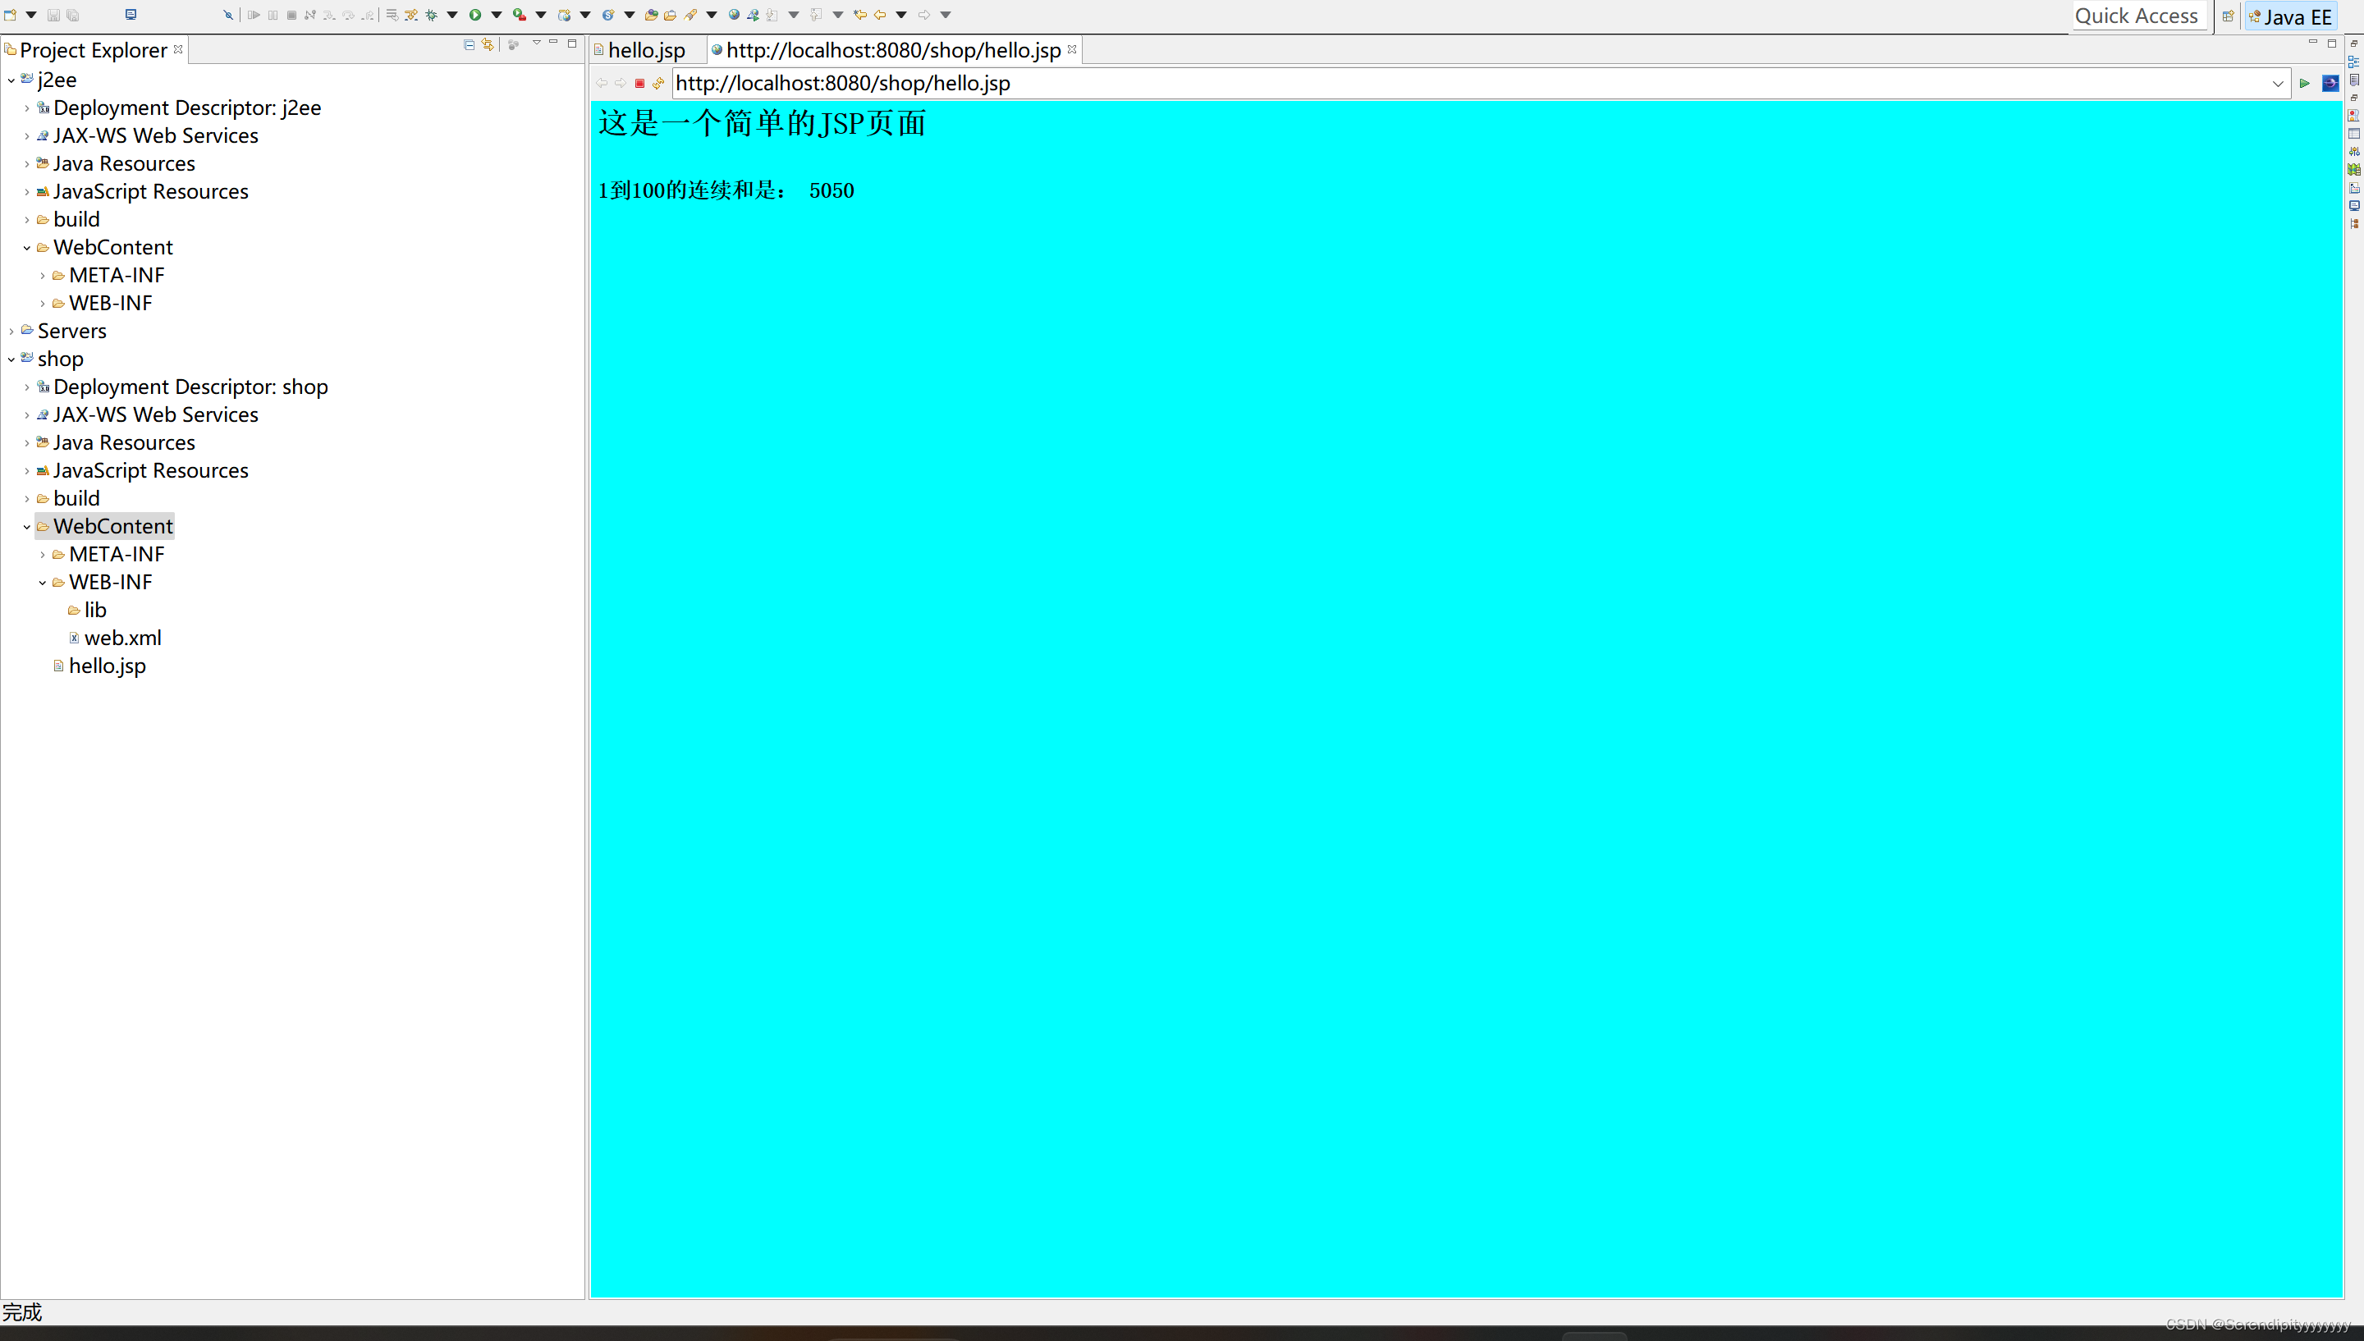Expand Deployment Descriptor: j2ee
The image size is (2364, 1341).
tap(27, 108)
